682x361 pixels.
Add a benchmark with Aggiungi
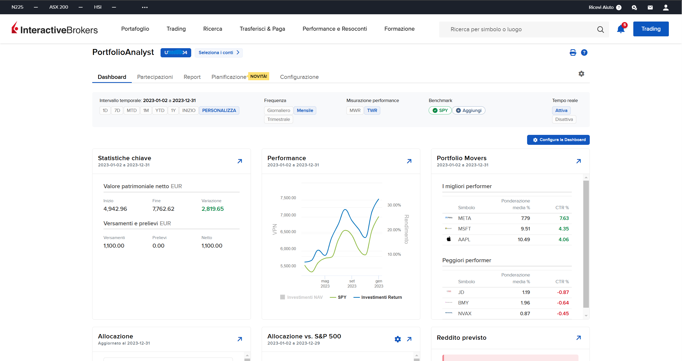click(469, 110)
